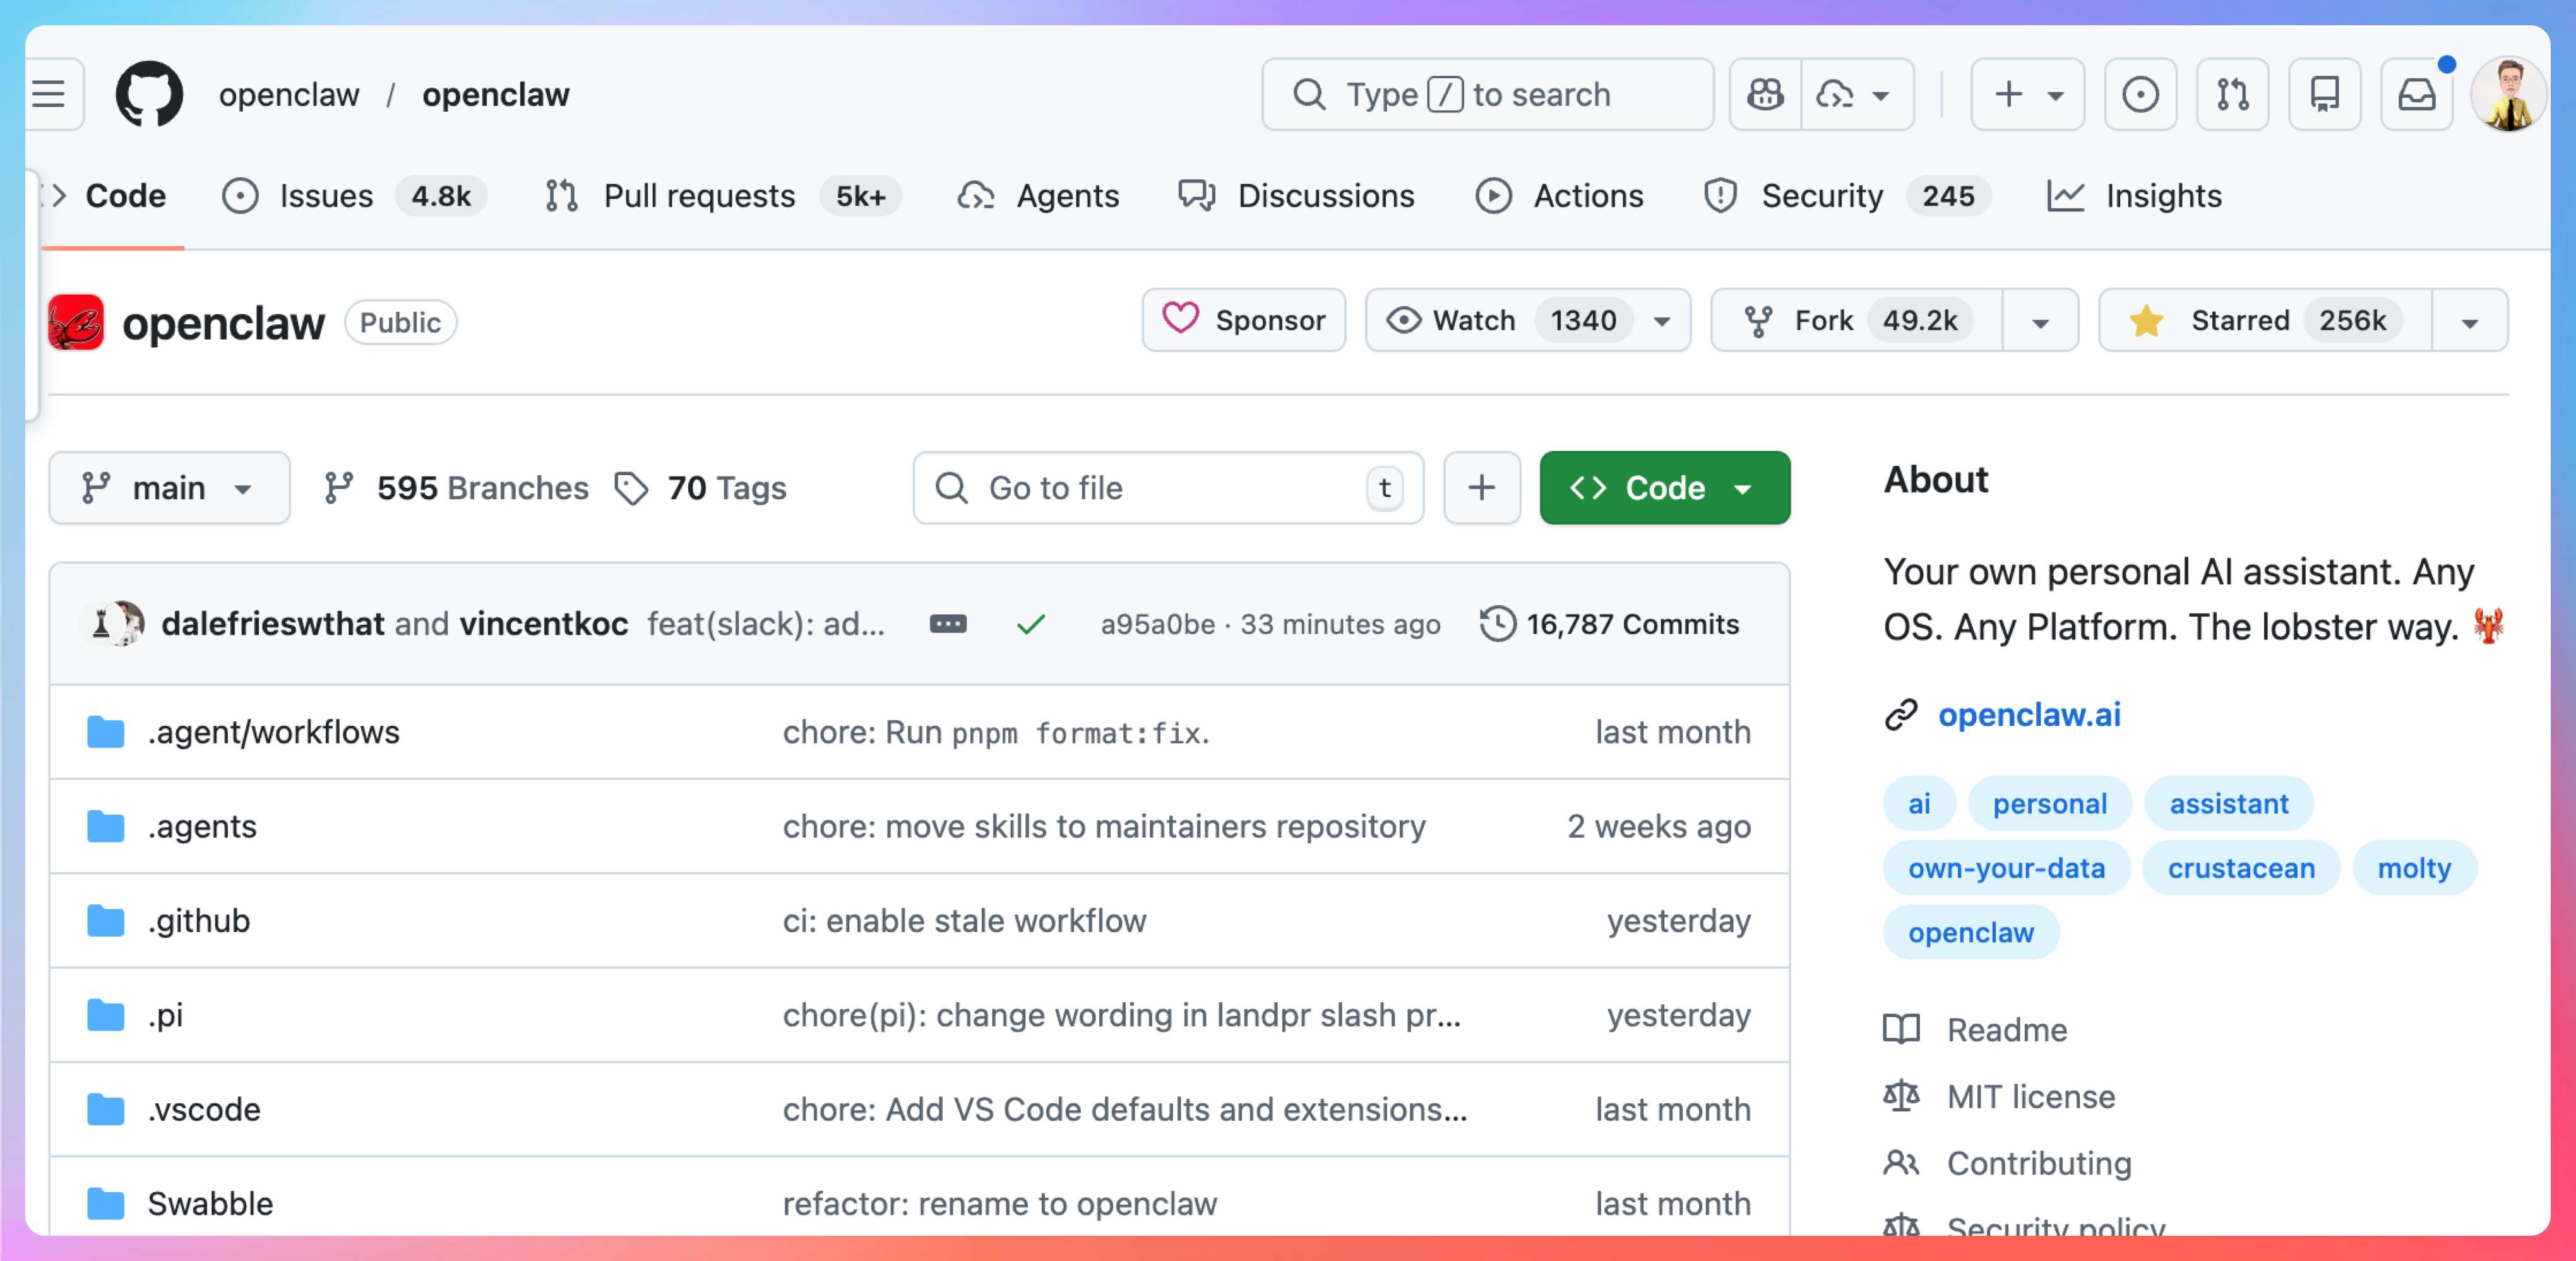Open the notifications inbox icon
Viewport: 2576px width, 1261px height.
2416,95
